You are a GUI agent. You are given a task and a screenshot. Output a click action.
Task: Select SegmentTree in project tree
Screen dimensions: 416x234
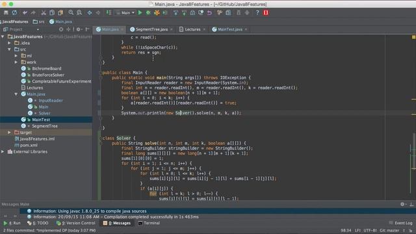45,126
